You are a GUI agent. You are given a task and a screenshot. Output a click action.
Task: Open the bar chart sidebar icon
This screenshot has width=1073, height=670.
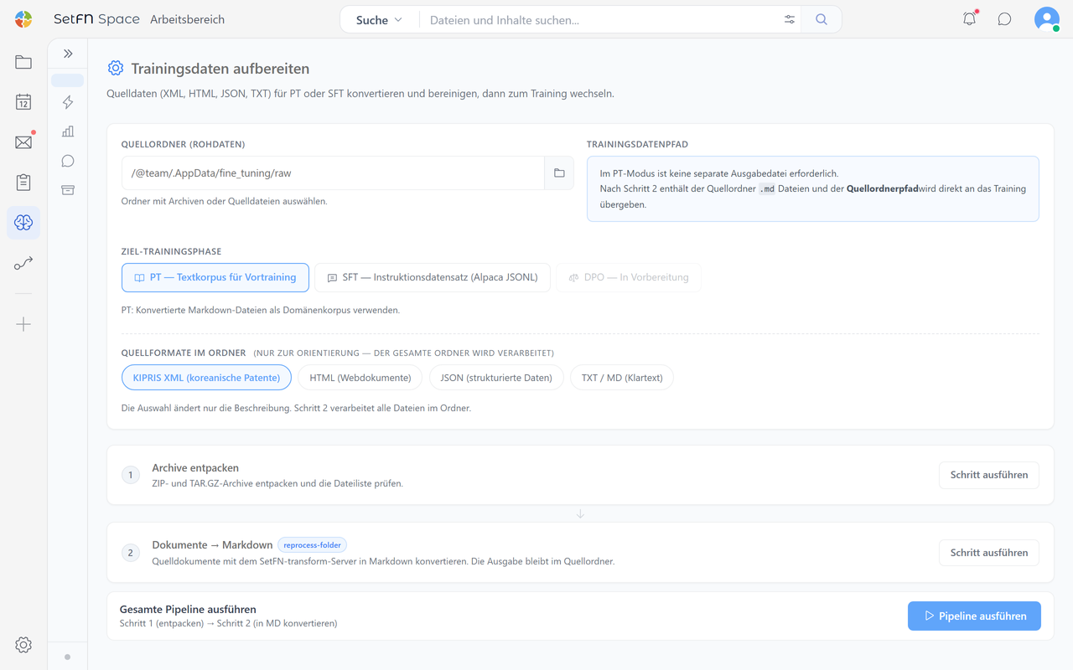68,131
